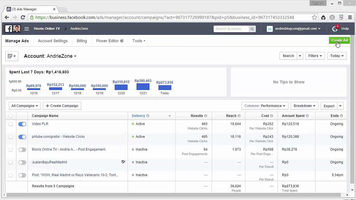The width and height of the screenshot is (356, 200).
Task: Click the edit pencil icon on JualanBajuRealMadrid
Action: coord(123,162)
